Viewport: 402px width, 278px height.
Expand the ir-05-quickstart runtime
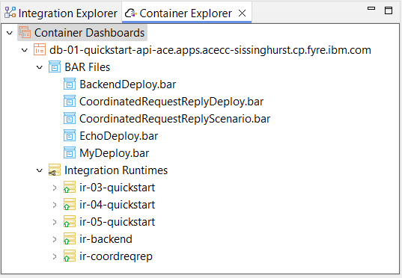(55, 222)
